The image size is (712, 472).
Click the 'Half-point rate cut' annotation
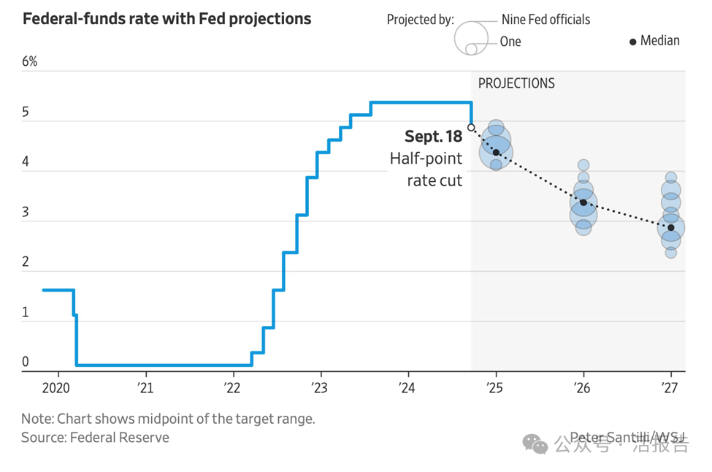pyautogui.click(x=426, y=170)
